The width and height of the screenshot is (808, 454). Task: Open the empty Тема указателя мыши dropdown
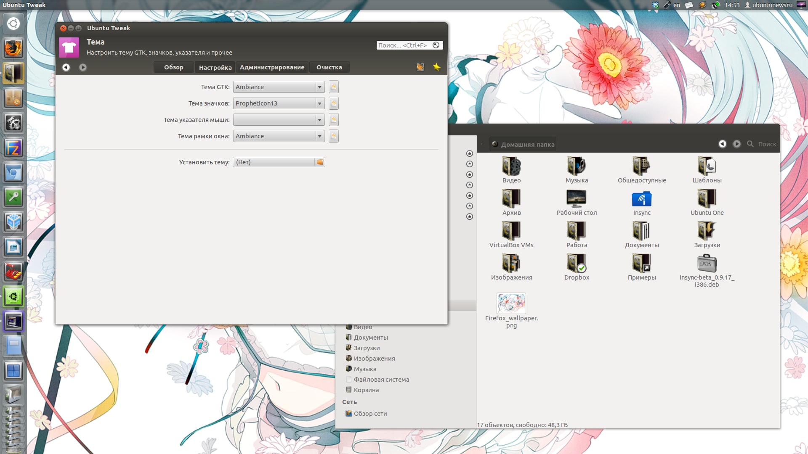pyautogui.click(x=279, y=120)
